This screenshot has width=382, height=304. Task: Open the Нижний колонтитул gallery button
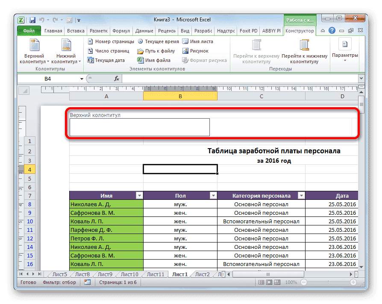click(66, 50)
